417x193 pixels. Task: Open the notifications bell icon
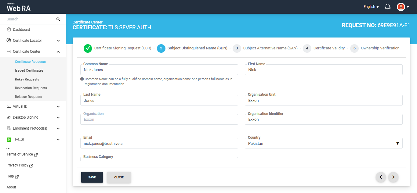tap(388, 7)
